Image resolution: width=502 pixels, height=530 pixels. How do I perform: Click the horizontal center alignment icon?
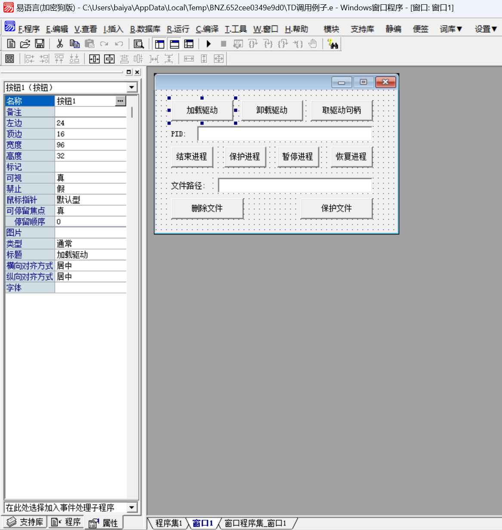[x=94, y=59]
